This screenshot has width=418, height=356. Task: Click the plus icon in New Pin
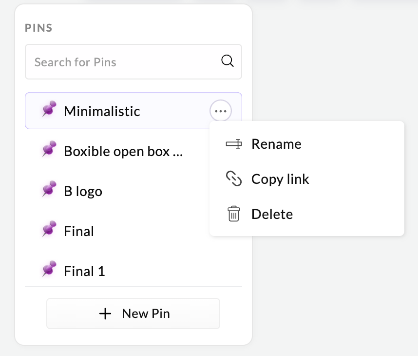[x=105, y=314]
